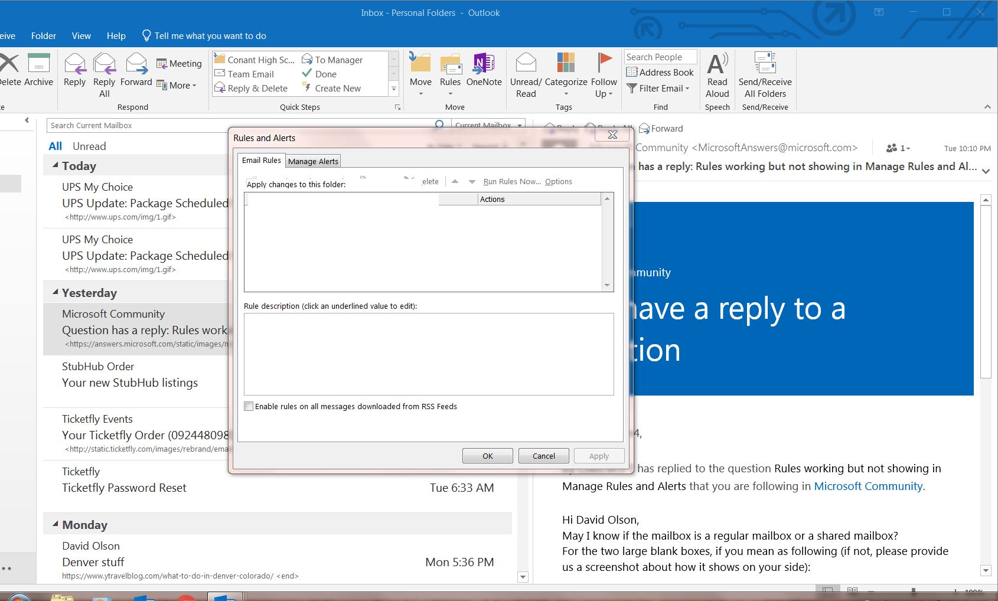The image size is (998, 601).
Task: Switch to the Manage Alerts tab
Action: [x=313, y=161]
